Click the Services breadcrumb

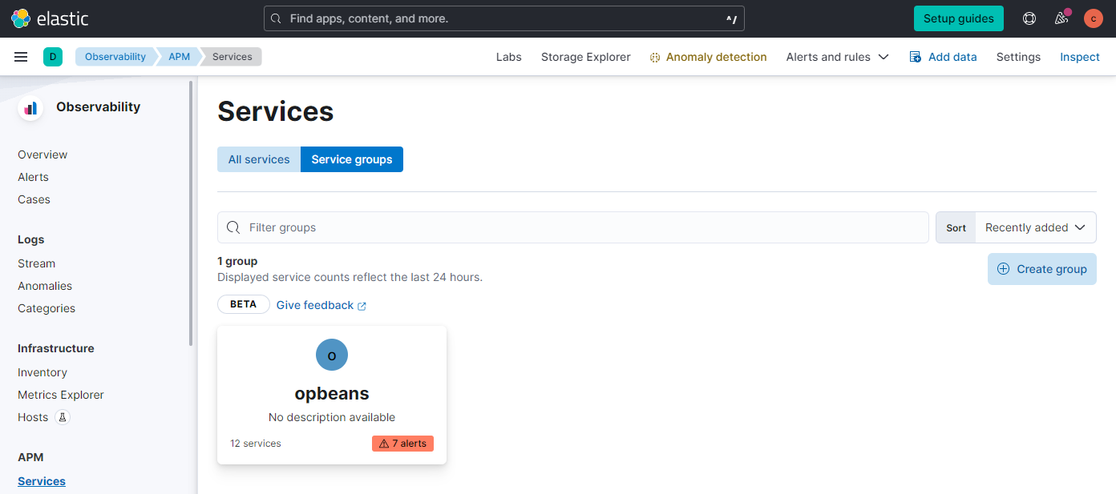tap(232, 57)
